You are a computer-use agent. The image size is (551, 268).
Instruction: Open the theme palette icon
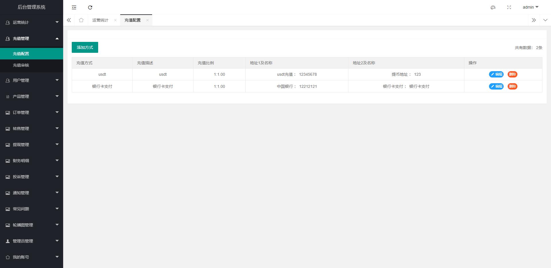(x=493, y=7)
